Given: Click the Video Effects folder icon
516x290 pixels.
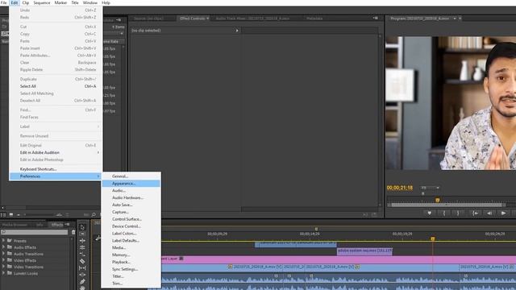Looking at the screenshot, I should tap(10, 260).
